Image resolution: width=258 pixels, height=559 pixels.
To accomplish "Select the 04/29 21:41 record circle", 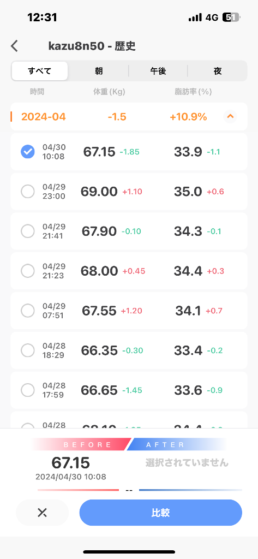I will (x=28, y=231).
